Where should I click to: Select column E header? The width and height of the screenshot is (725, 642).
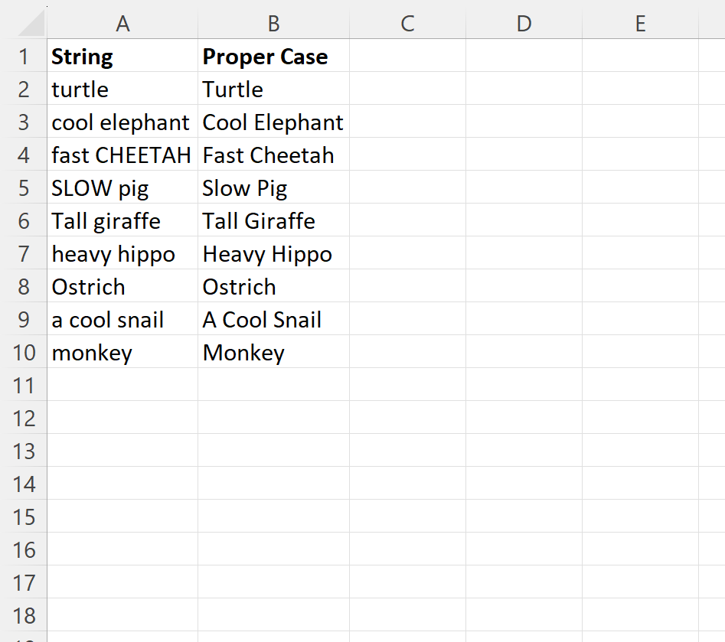coord(640,24)
